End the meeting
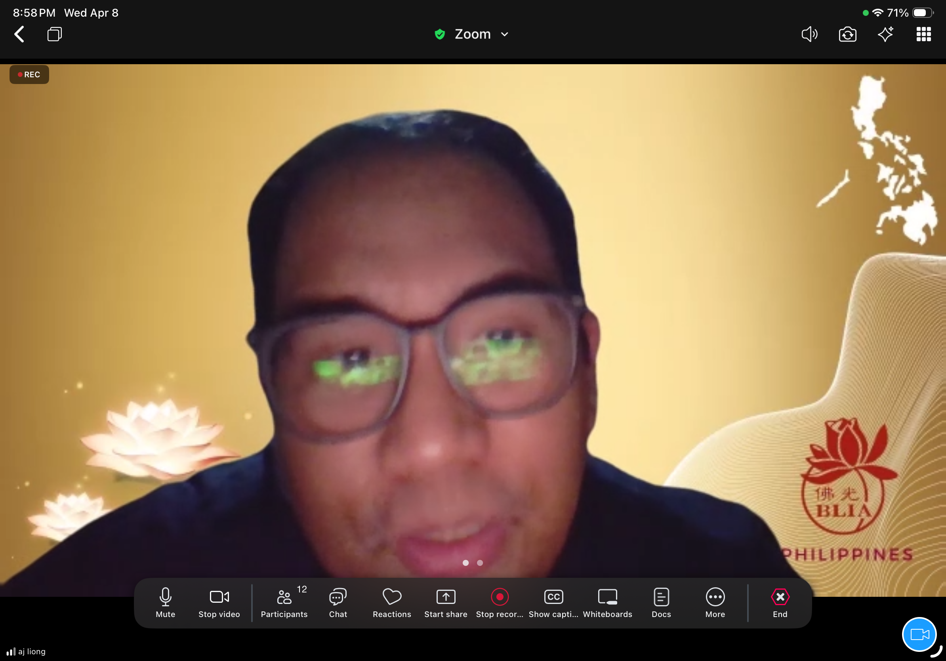The width and height of the screenshot is (946, 661). (780, 602)
